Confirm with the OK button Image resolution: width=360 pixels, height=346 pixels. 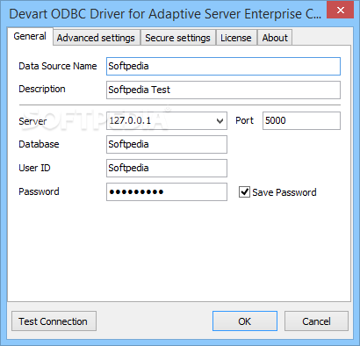pos(245,321)
